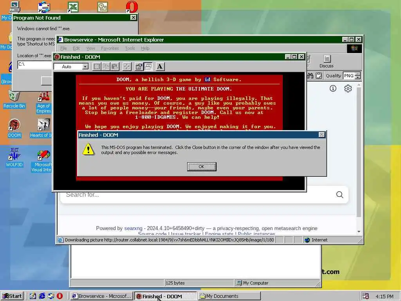The height and width of the screenshot is (301, 401).
Task: Click the Mark selection icon in DOOM toolbar
Action: coord(96,67)
